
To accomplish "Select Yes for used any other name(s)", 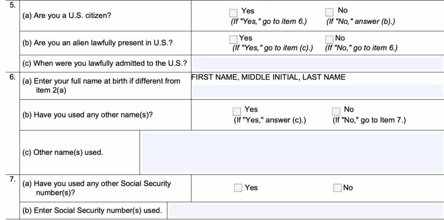I will pos(237,112).
